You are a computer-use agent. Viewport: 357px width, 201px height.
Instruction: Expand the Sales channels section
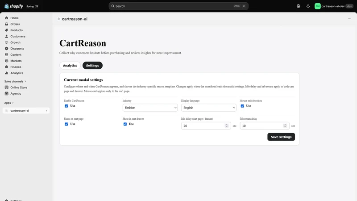click(x=15, y=81)
